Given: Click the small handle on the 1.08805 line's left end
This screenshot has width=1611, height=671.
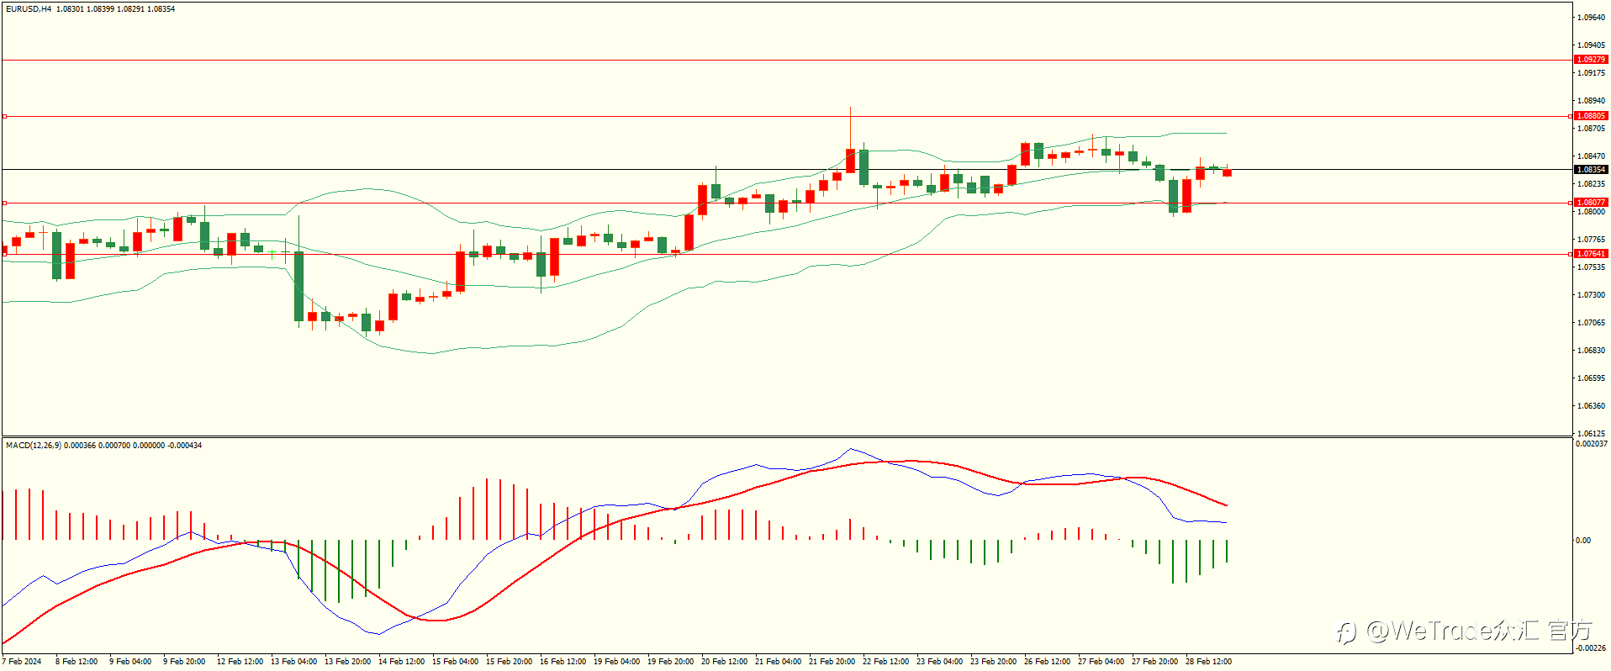Looking at the screenshot, I should (4, 116).
